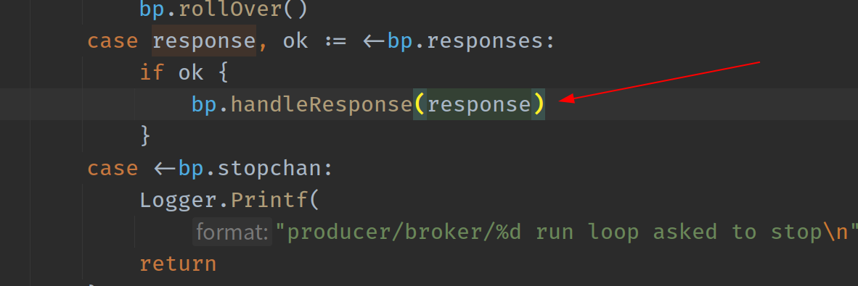Click the Logger identifier
The height and width of the screenshot is (286, 858).
coord(179,201)
